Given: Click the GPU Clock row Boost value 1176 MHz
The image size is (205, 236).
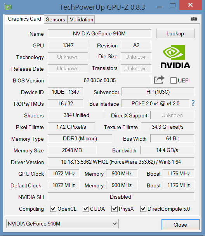Looking at the screenshot, I should 179,173.
